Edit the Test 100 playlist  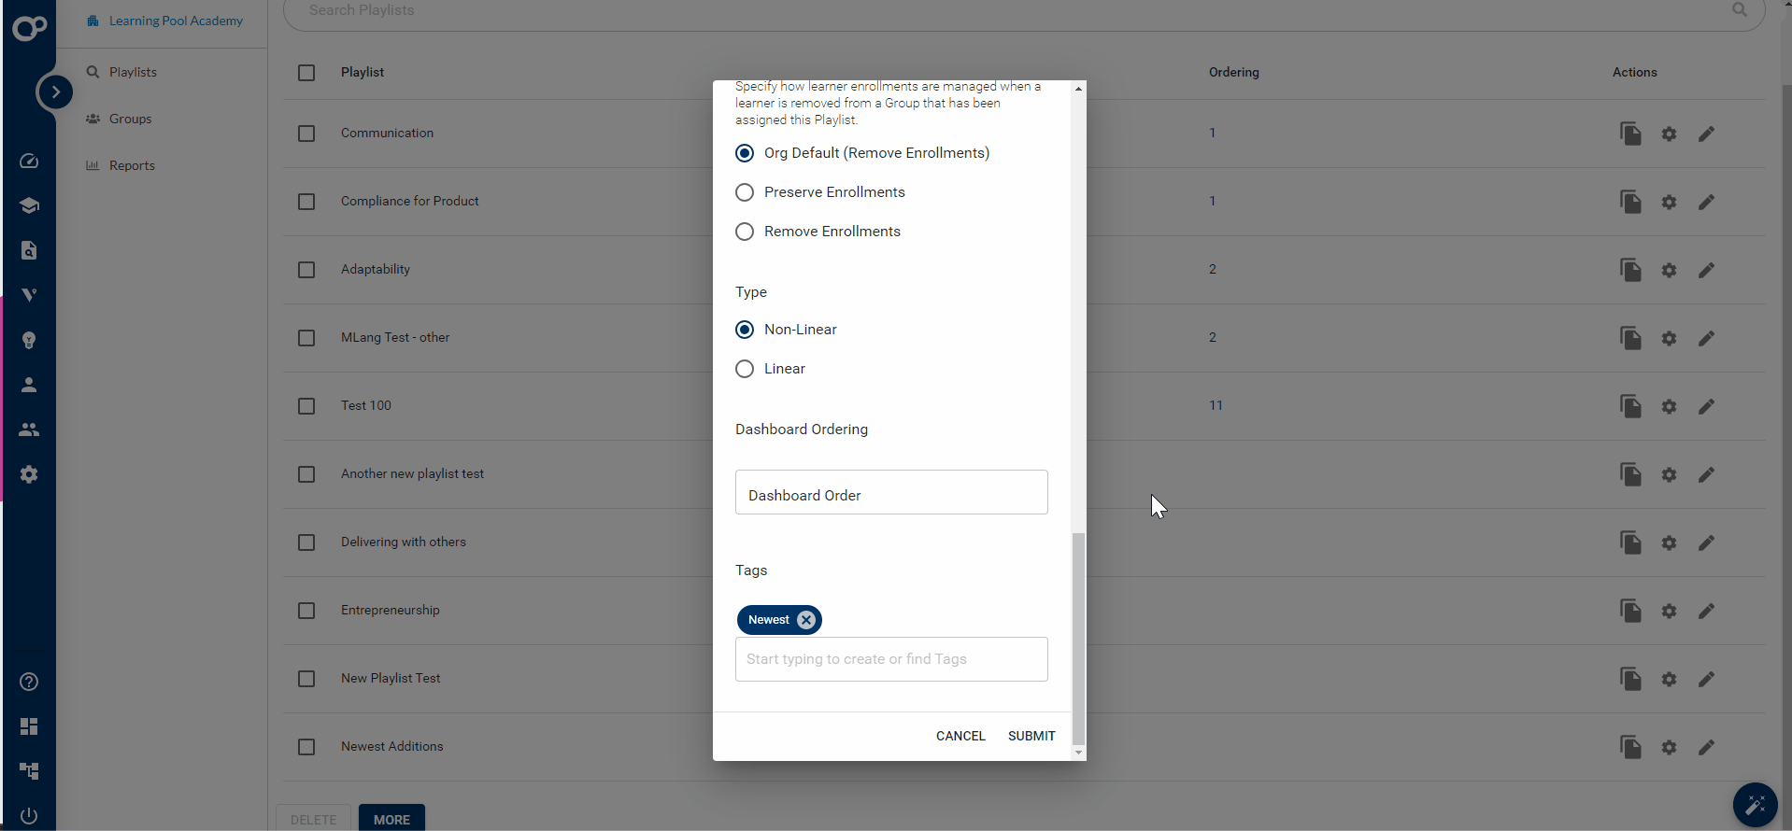point(1706,406)
